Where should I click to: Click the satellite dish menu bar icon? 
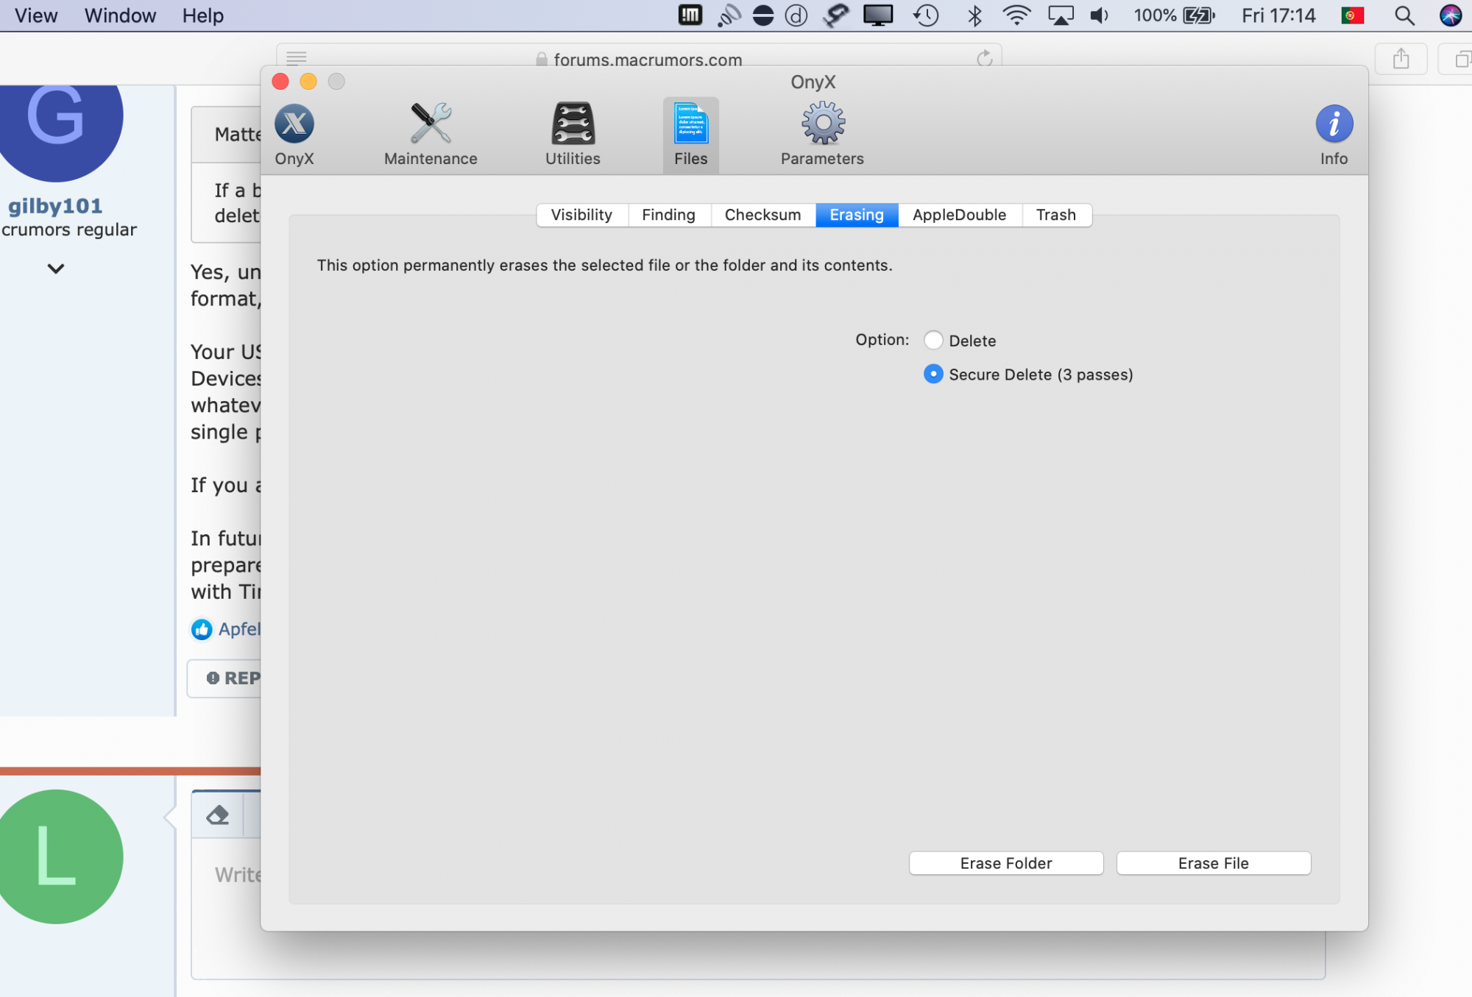click(x=729, y=15)
